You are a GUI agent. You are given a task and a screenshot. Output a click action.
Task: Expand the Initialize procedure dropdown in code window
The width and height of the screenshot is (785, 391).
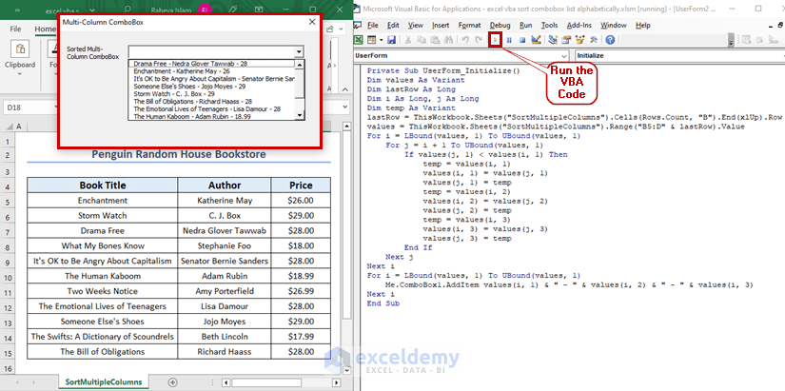[x=782, y=55]
